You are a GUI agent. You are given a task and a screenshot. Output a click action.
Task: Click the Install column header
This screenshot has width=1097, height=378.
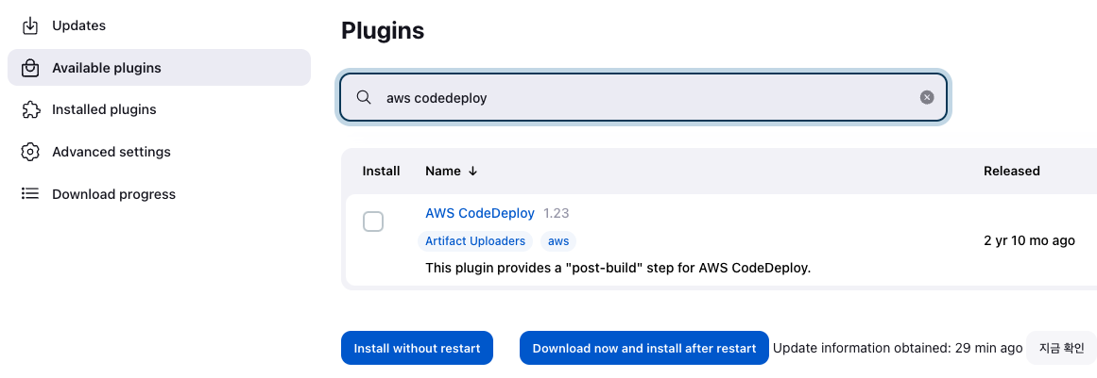click(x=382, y=171)
